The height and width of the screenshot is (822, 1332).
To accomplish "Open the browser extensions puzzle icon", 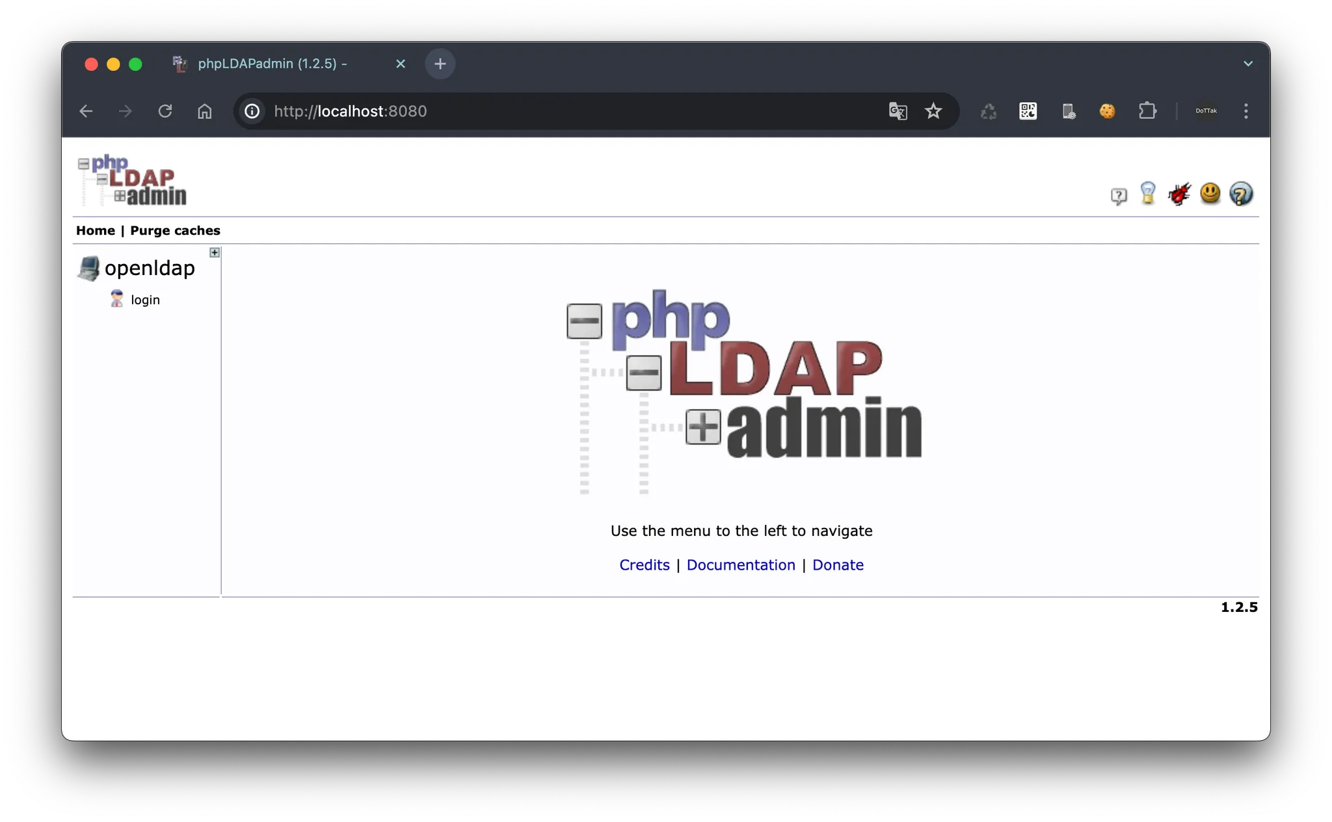I will click(1147, 111).
